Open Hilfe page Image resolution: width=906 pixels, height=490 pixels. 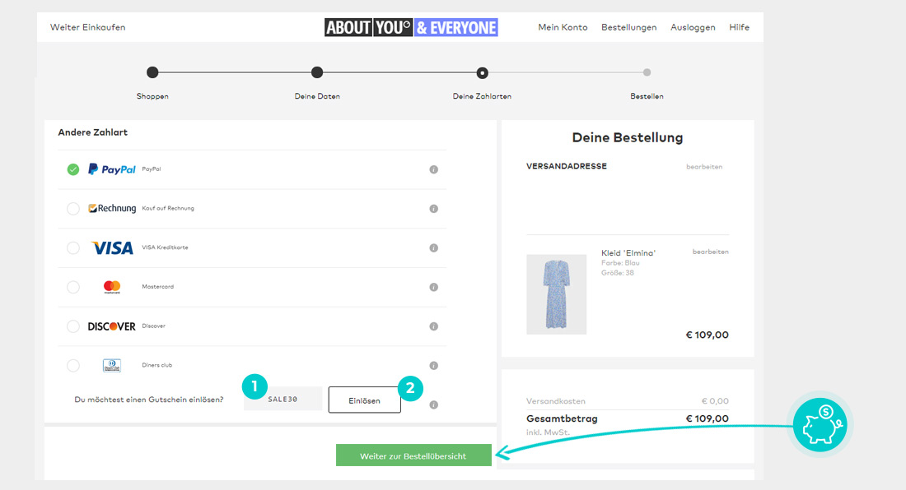point(739,27)
